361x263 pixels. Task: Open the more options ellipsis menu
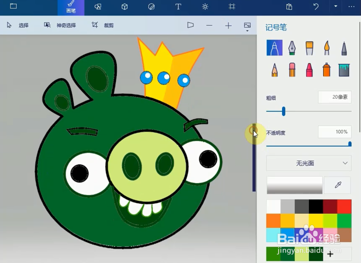351,7
